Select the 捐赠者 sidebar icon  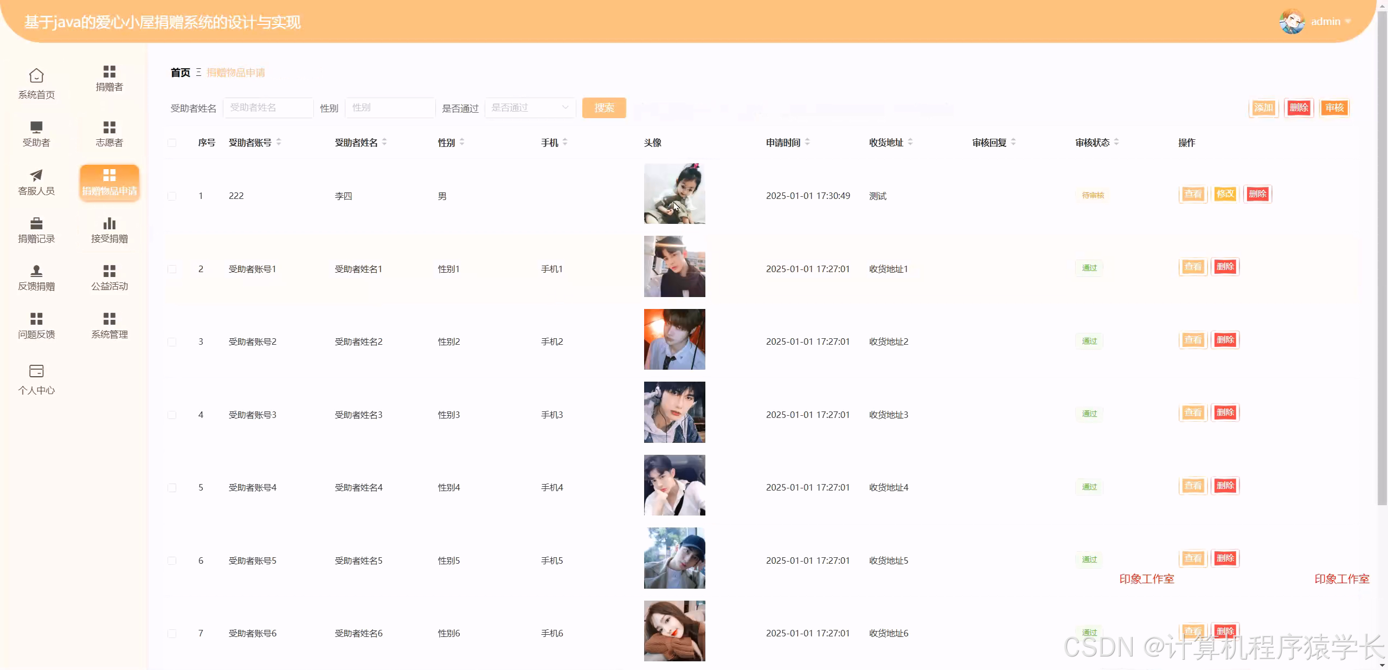[109, 72]
